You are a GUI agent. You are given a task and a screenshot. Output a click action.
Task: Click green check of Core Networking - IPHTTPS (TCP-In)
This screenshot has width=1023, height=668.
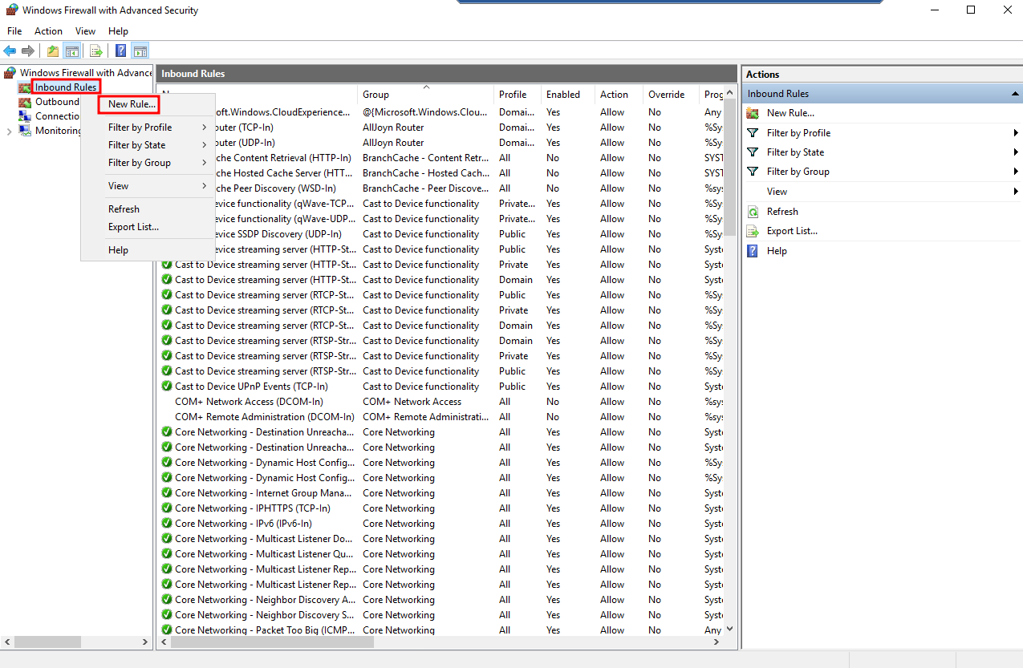coord(167,508)
